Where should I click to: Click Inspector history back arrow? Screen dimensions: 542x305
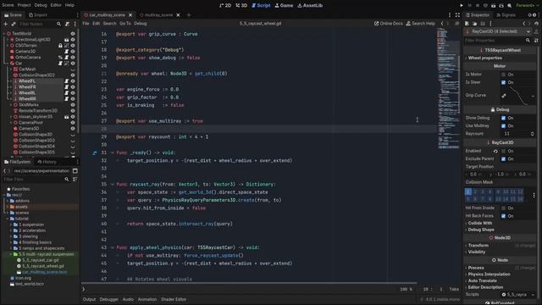pos(524,24)
